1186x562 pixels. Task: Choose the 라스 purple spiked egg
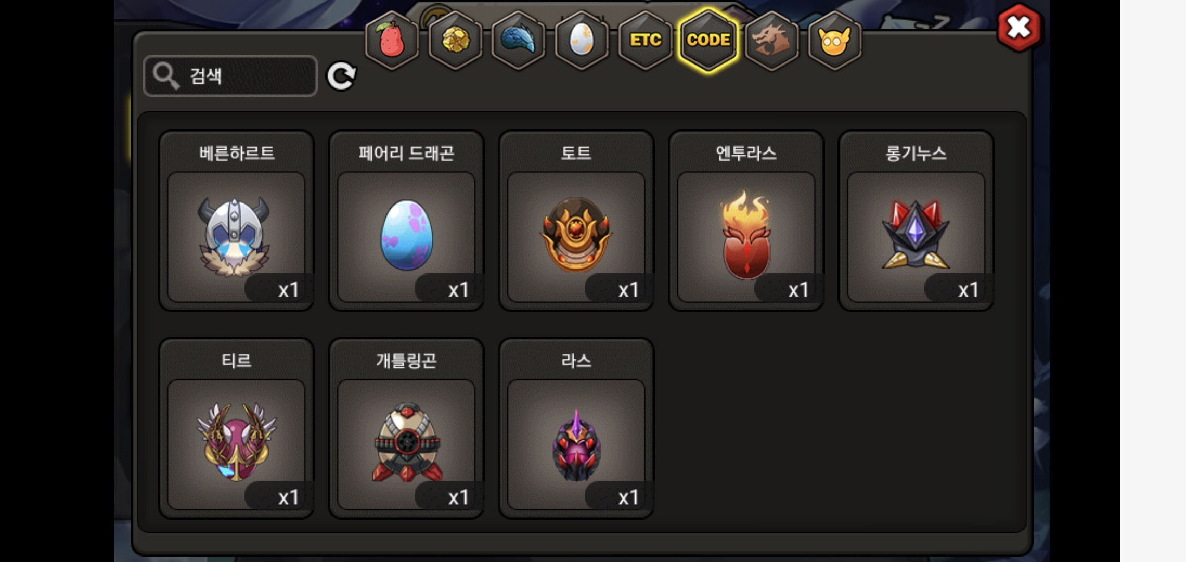(x=576, y=428)
